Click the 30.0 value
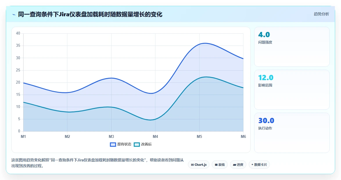 [x=266, y=120]
